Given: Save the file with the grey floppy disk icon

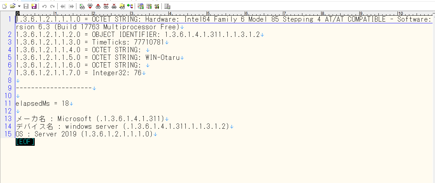Looking at the screenshot, I should [x=26, y=6].
